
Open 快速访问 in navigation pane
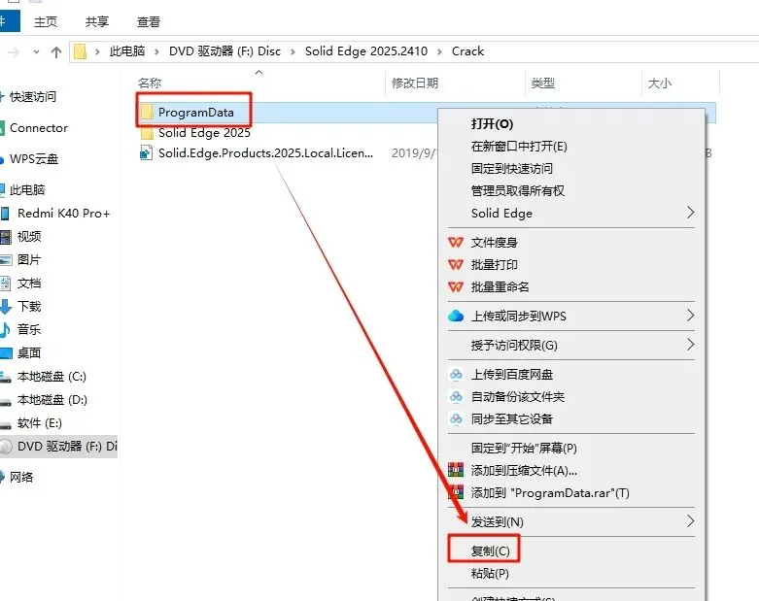(33, 97)
